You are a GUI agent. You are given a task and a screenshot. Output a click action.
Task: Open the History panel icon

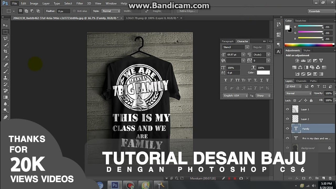(x=279, y=24)
